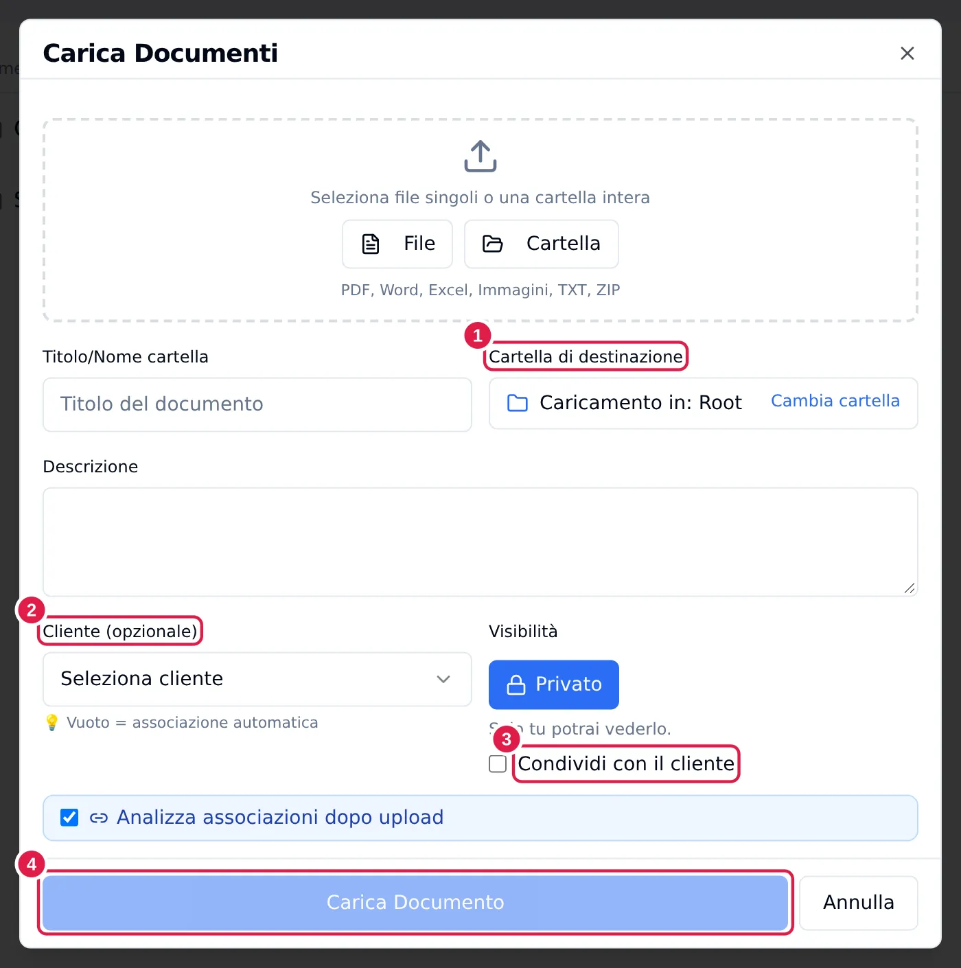Close the Carica Documenti dialog
Screen dimensions: 961x968
tap(907, 54)
